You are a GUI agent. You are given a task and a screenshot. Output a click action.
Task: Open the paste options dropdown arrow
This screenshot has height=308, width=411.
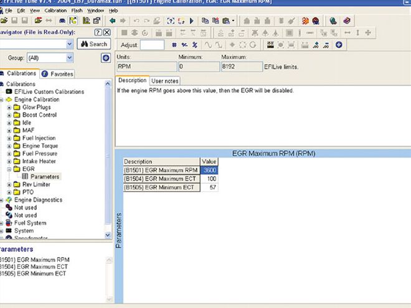click(233, 21)
